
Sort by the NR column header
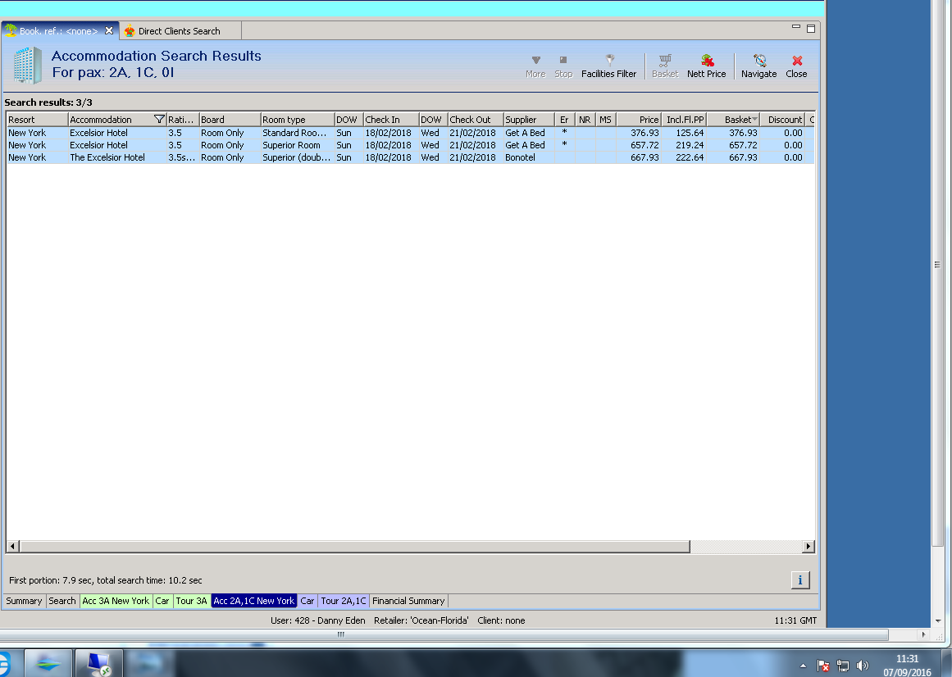(x=585, y=120)
